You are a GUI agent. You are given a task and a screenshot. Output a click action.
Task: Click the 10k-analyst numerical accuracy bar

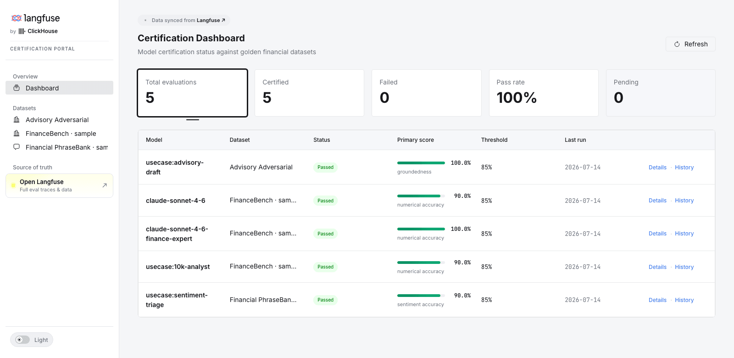point(421,263)
